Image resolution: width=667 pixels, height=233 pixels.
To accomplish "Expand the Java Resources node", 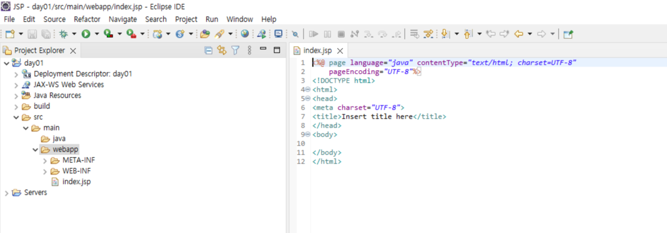I will (x=16, y=96).
